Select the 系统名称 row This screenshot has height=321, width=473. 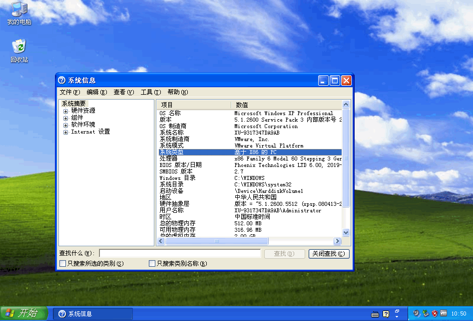point(250,133)
